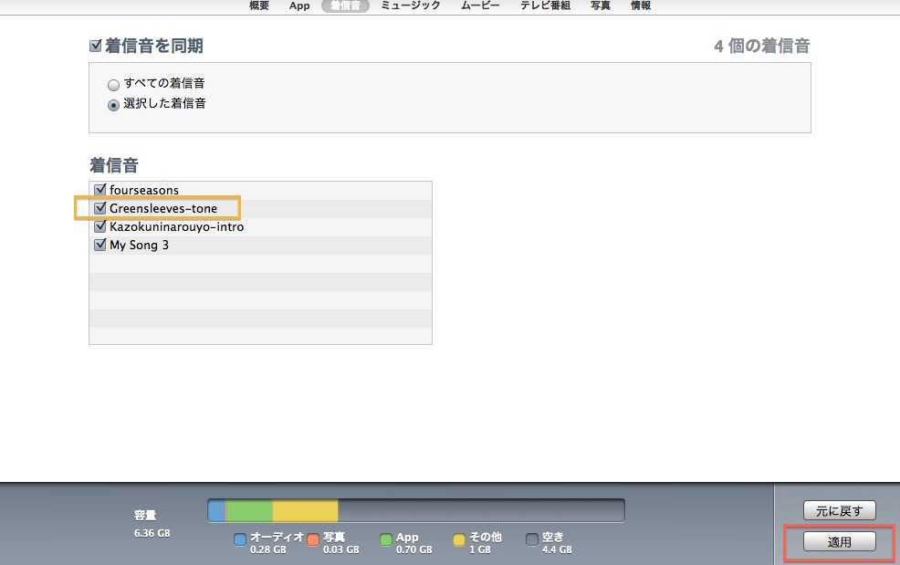Open the App tab

tap(299, 5)
